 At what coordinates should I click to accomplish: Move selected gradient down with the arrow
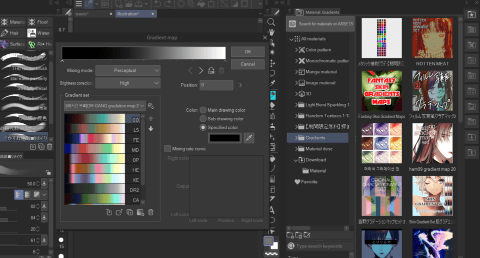point(150,129)
